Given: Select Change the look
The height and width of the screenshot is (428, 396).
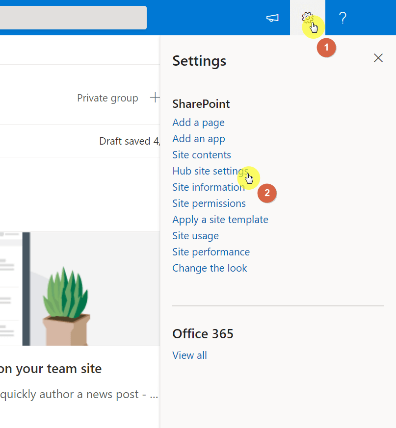Looking at the screenshot, I should click(210, 268).
